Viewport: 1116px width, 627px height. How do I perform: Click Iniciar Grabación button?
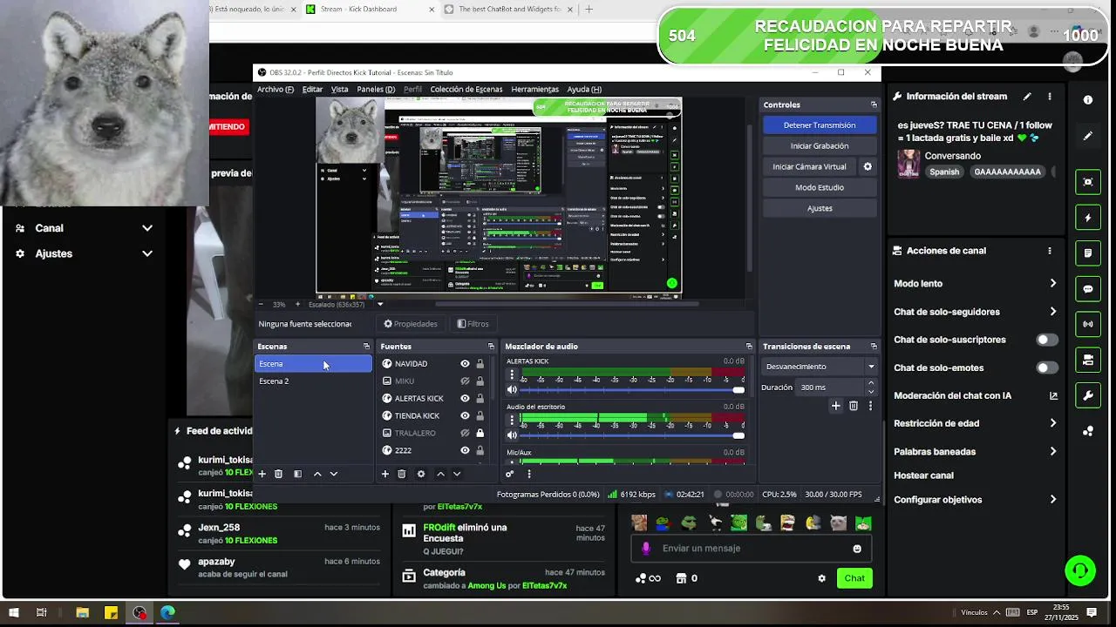click(x=820, y=146)
